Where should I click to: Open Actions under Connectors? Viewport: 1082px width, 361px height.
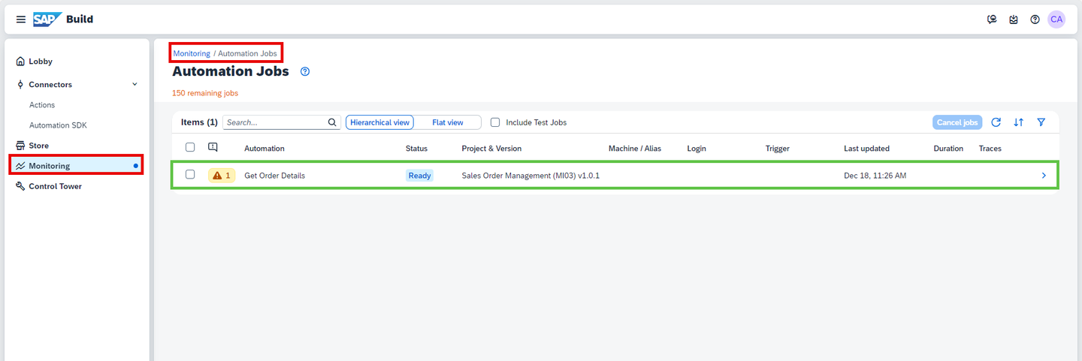tap(42, 105)
